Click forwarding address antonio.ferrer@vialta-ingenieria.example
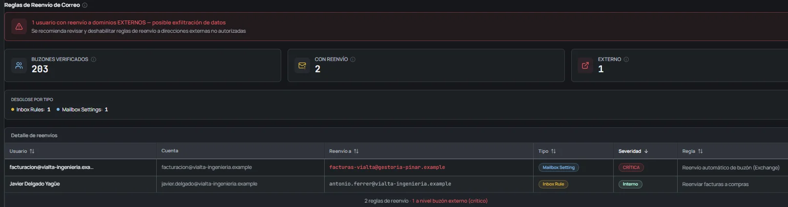788x207 pixels. pyautogui.click(x=390, y=184)
